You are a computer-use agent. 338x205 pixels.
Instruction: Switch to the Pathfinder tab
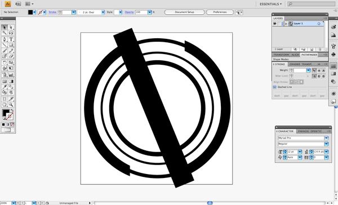309,55
